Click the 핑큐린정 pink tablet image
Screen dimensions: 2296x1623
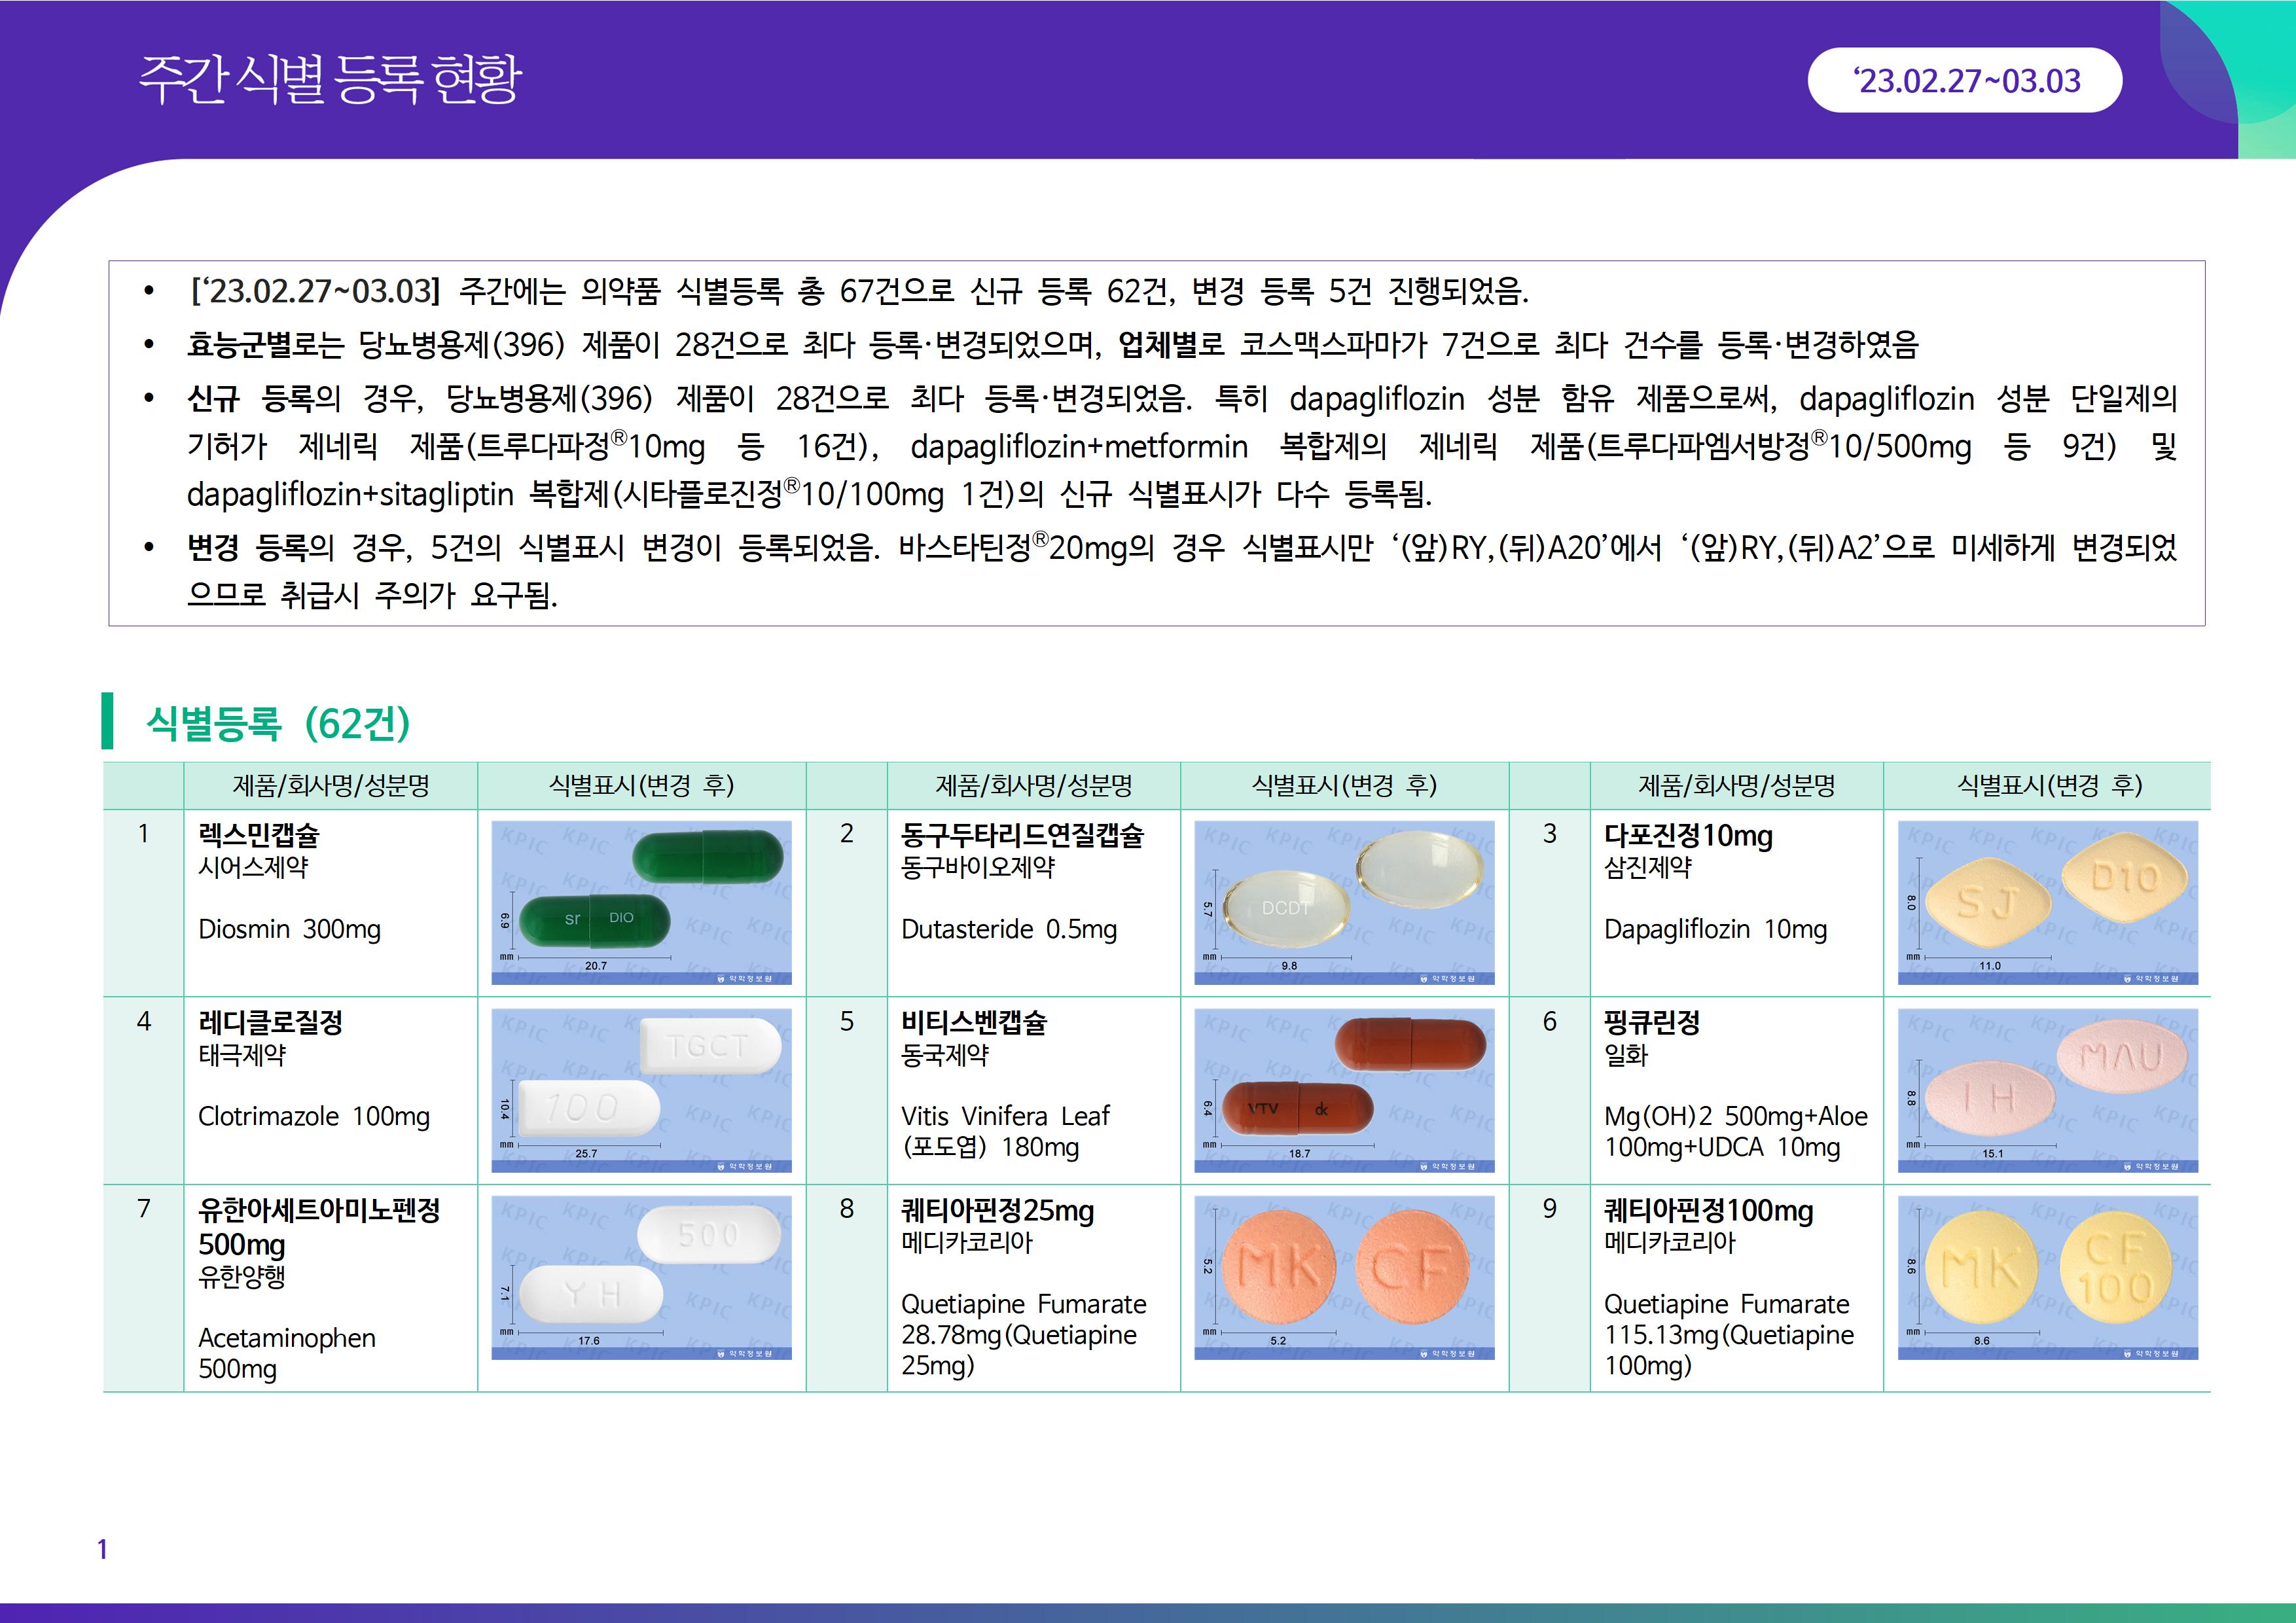pos(2047,1090)
